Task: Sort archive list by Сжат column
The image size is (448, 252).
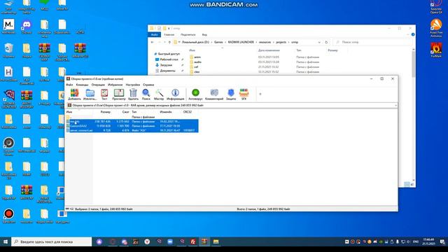Action: (x=125, y=112)
